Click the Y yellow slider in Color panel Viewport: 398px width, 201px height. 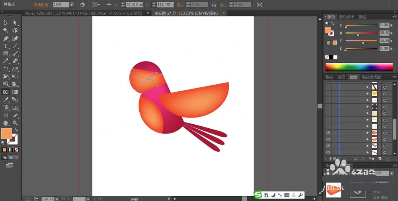tap(361, 41)
